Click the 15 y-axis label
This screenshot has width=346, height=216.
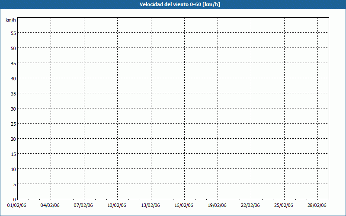click(13, 154)
